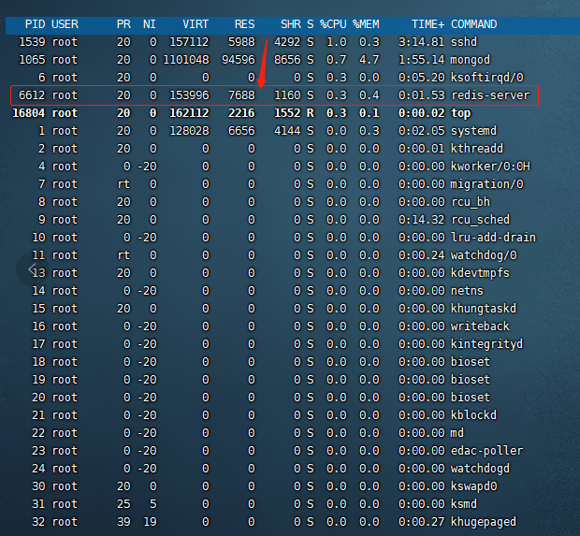Image resolution: width=580 pixels, height=536 pixels.
Task: Click VIRT value 1101048 for mongod
Action: (x=186, y=60)
